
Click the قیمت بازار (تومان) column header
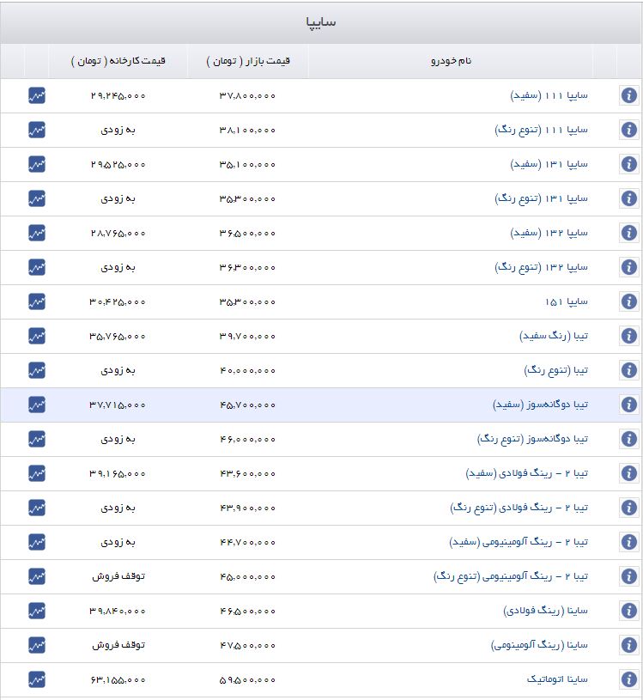pos(247,61)
